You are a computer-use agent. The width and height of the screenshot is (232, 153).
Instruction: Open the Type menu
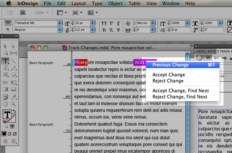coord(97,3)
